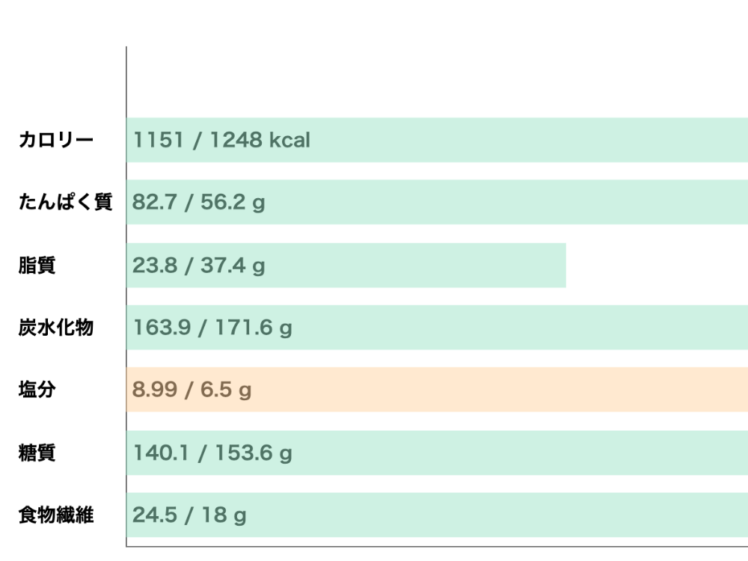
Task: Select the carbohydrate bar 163.9 / 171.6 g
Action: tap(437, 328)
